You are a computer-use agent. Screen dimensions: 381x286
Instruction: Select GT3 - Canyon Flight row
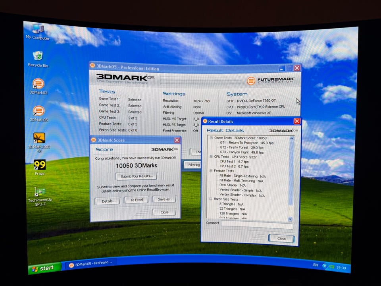[242, 152]
